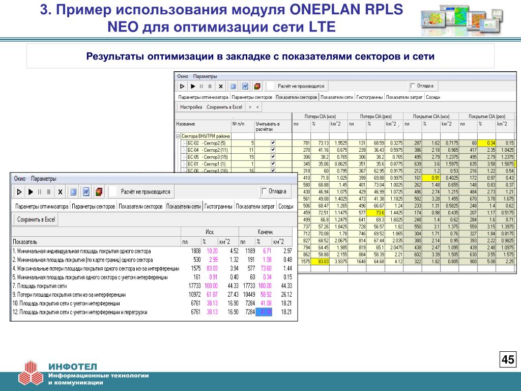Viewport: 521px width, 391px height.
Task: Click the outlined play icon in the front network-indicators window
Action: click(x=19, y=192)
